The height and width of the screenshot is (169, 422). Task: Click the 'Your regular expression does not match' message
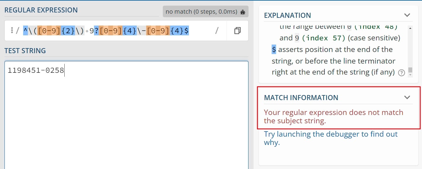pyautogui.click(x=334, y=117)
